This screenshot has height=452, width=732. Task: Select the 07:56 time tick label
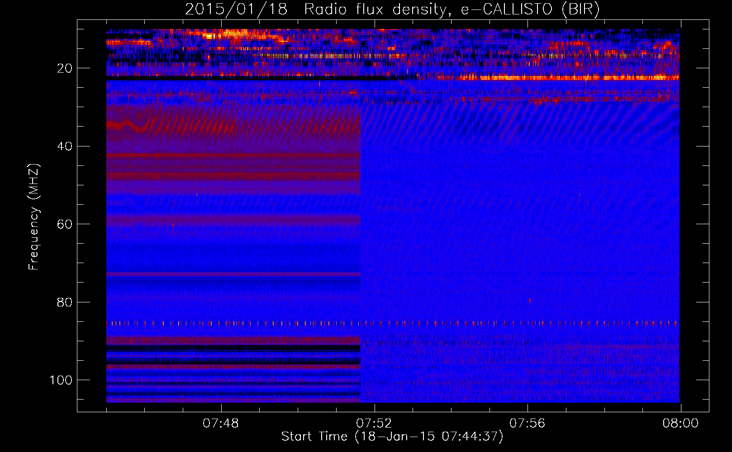pos(528,424)
